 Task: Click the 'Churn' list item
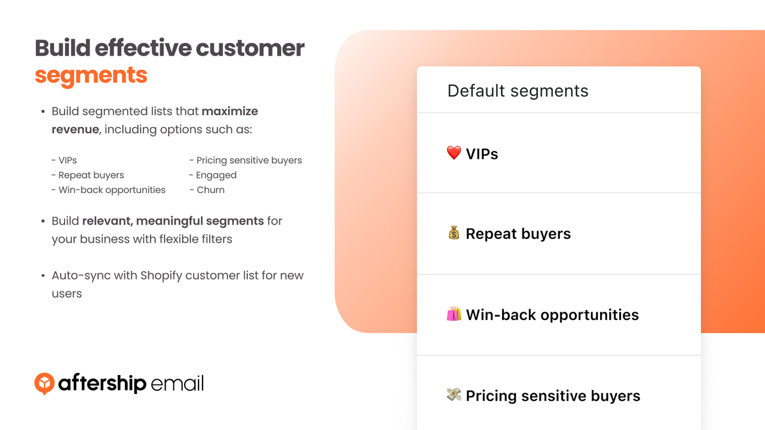210,189
